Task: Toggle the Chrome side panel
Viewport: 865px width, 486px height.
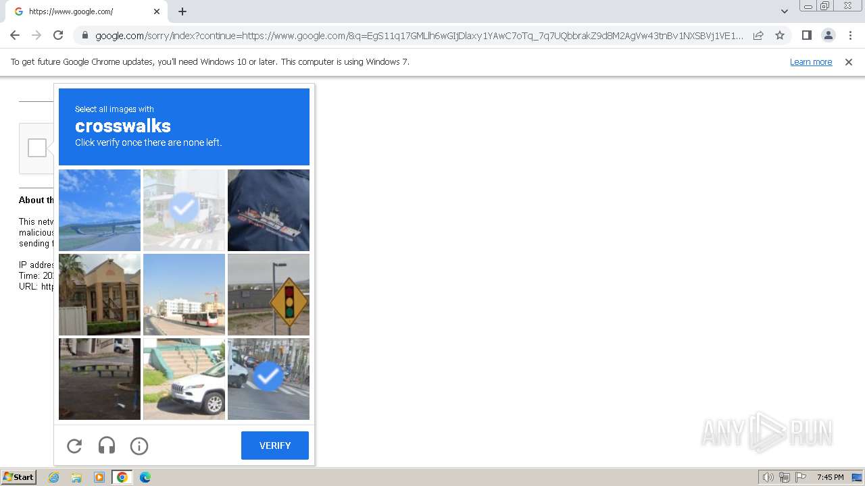Action: [x=806, y=35]
